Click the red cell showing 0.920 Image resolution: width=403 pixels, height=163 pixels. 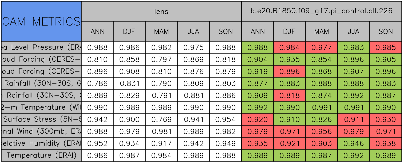(257, 120)
